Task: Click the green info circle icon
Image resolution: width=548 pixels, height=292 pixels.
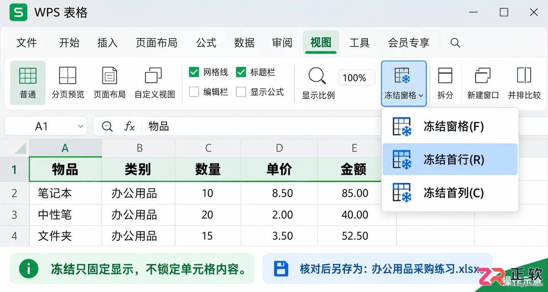Action: pos(28,269)
